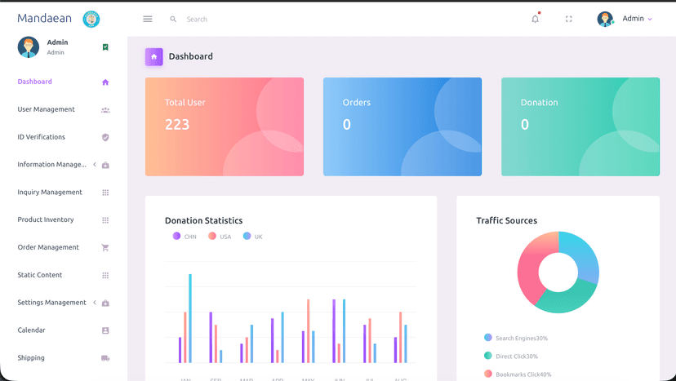676x381 pixels.
Task: Toggle the USA series in chart legend
Action: point(220,237)
